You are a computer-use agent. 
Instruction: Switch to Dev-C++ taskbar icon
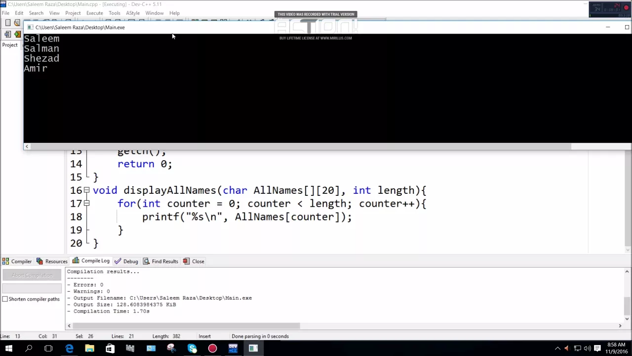(233, 349)
